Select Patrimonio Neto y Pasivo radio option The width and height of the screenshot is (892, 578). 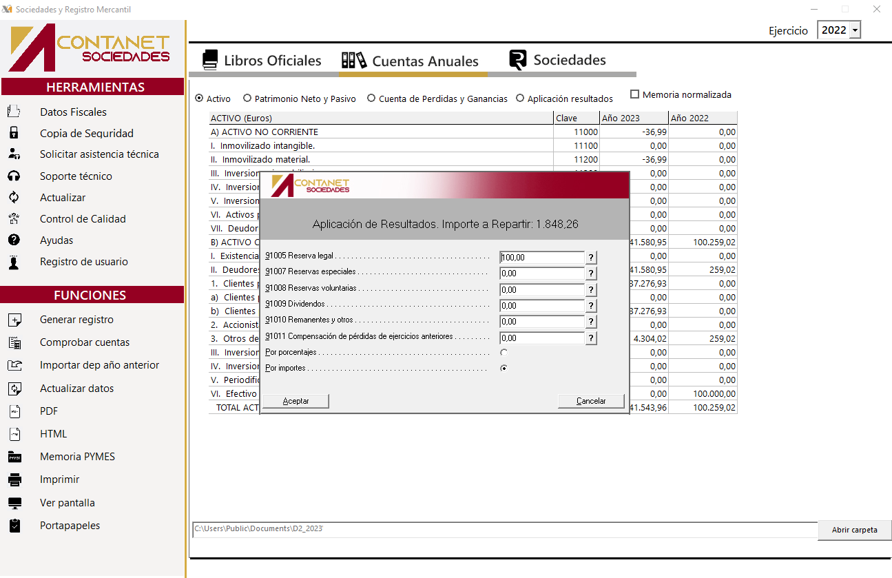point(248,99)
